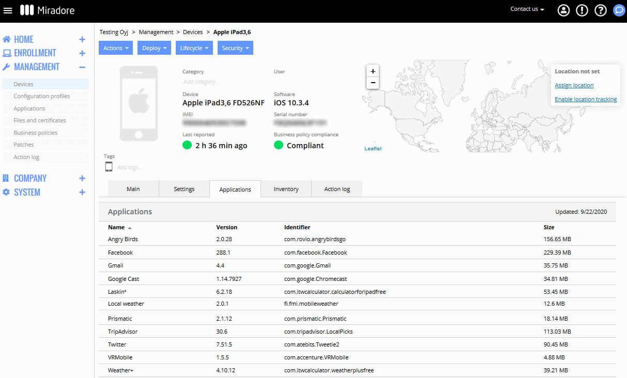Click the System gear icon
This screenshot has width=627, height=378.
coord(6,192)
